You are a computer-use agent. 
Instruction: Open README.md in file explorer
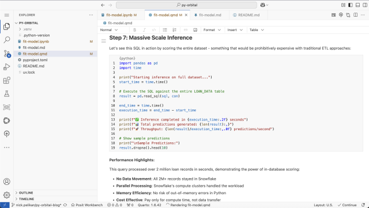[x=55, y=66]
